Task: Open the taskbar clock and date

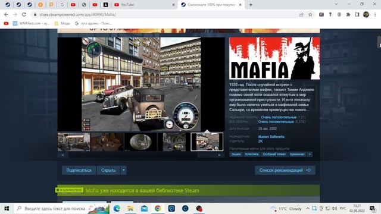Action: [357, 209]
